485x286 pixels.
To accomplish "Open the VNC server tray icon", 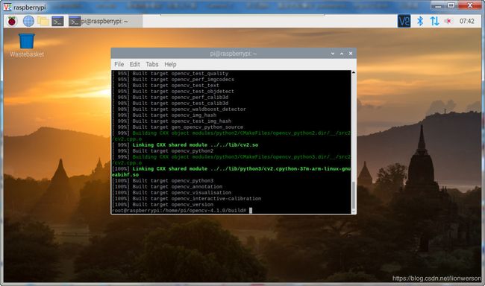I will [404, 21].
